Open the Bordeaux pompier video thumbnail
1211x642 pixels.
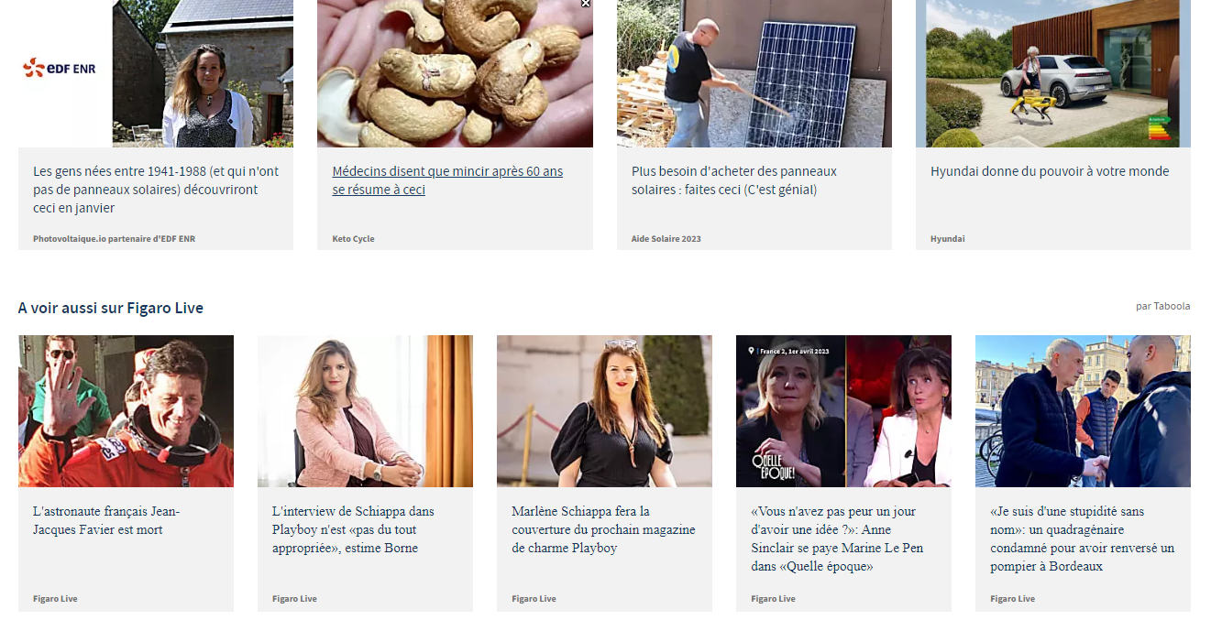click(x=1083, y=411)
